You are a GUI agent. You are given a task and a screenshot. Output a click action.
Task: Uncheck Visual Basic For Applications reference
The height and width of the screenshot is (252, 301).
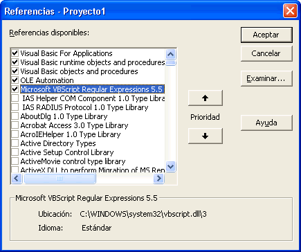pos(15,53)
